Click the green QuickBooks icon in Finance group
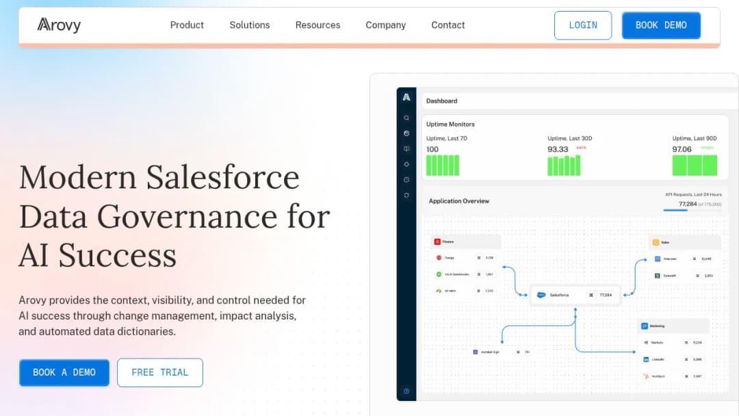This screenshot has width=739, height=416. [x=439, y=274]
